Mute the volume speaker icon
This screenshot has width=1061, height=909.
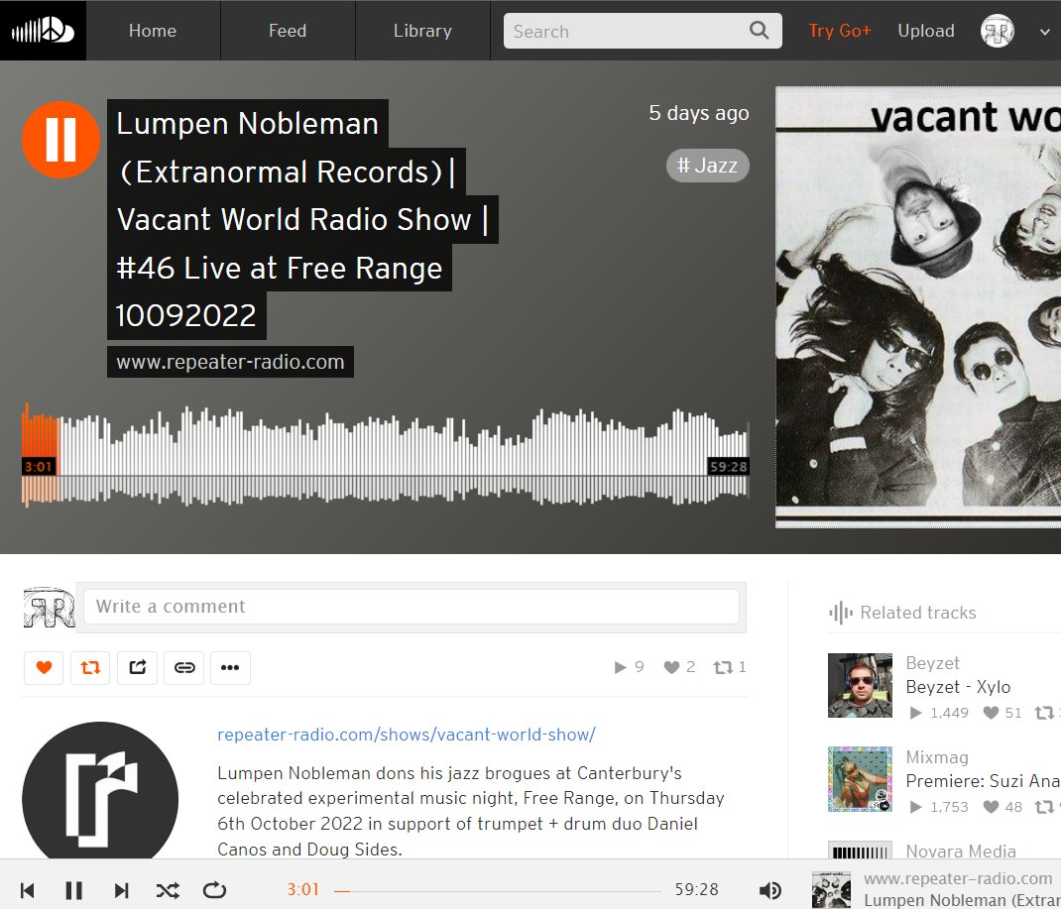pos(770,890)
